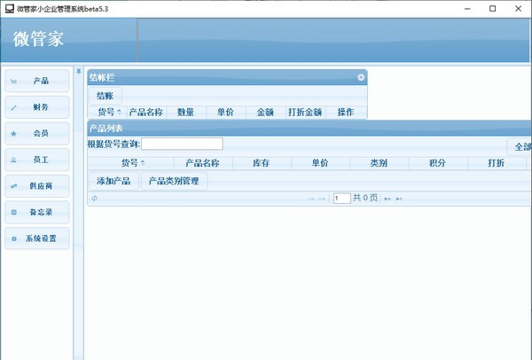532x360 pixels.
Task: Click the 添加产品 button
Action: [113, 181]
